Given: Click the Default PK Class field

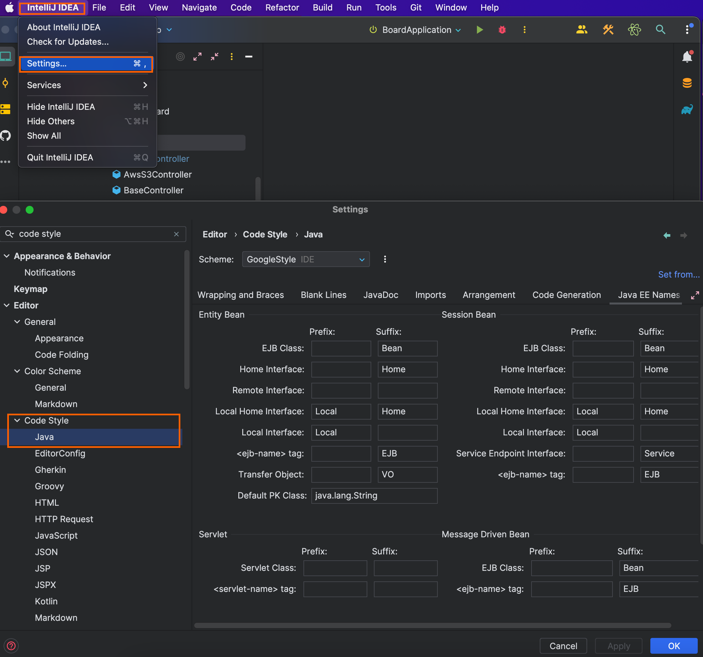Looking at the screenshot, I should tap(374, 496).
